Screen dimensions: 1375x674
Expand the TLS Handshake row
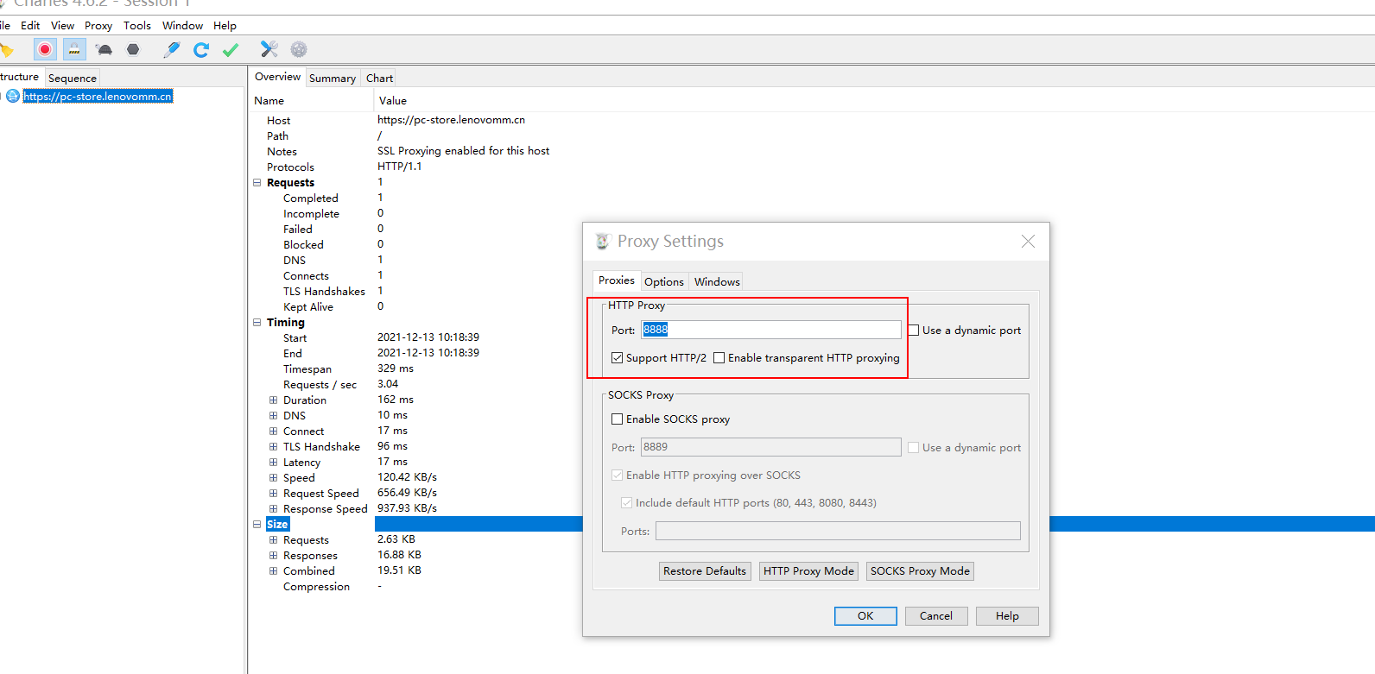[x=274, y=447]
